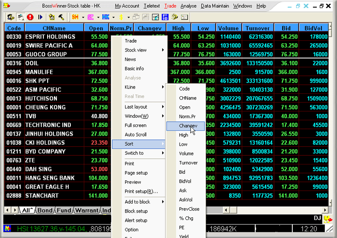Open dropdown arrow next to SH
The height and width of the screenshot is (238, 337).
pyautogui.click(x=83, y=17)
